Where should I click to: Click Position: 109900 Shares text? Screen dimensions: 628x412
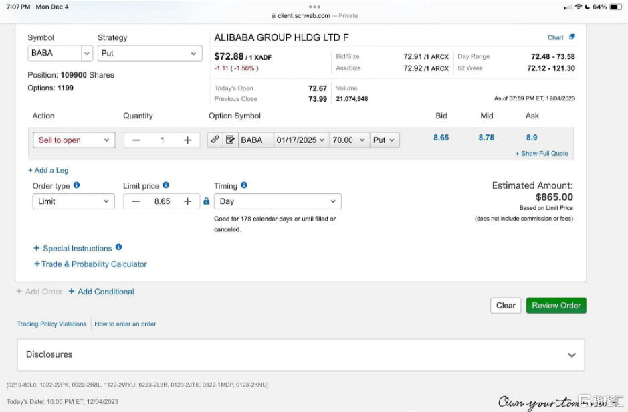[x=71, y=75]
